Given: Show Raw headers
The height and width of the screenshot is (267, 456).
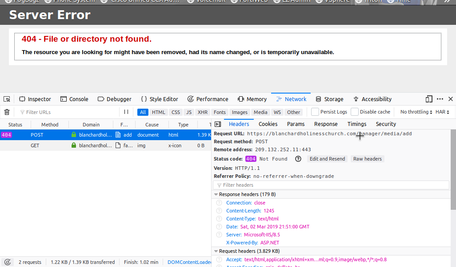Looking at the screenshot, I should coord(367,159).
